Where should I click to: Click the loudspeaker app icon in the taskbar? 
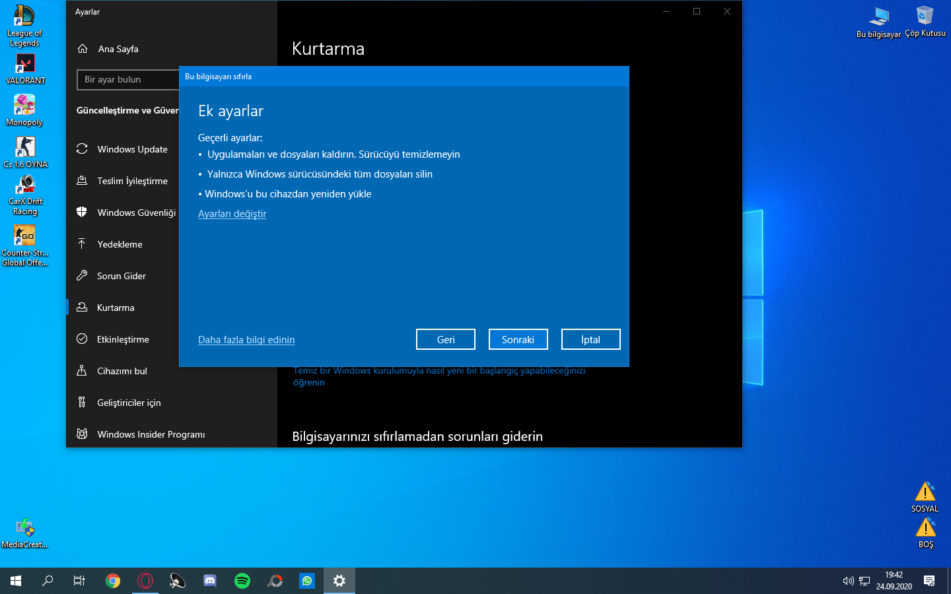(178, 581)
